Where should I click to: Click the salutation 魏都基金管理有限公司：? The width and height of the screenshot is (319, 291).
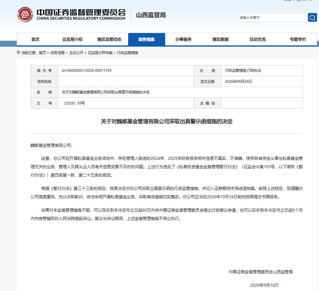point(51,145)
